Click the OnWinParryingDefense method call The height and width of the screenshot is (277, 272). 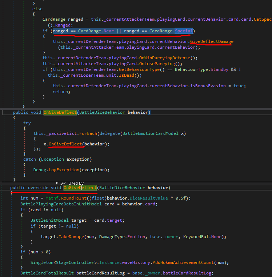[164, 58]
